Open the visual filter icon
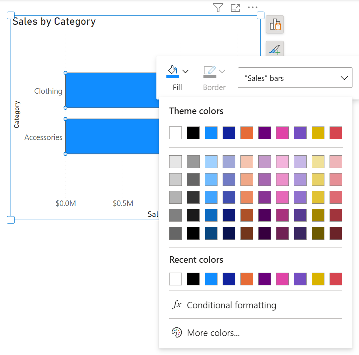Screen dimensions: 359x355 [218, 8]
